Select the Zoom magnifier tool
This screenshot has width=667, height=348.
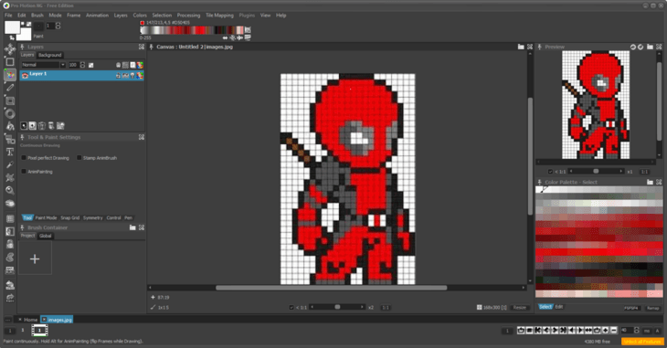[10, 190]
